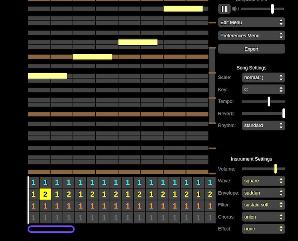Click the speaker volume icon
298x241 pixels.
(x=236, y=9)
